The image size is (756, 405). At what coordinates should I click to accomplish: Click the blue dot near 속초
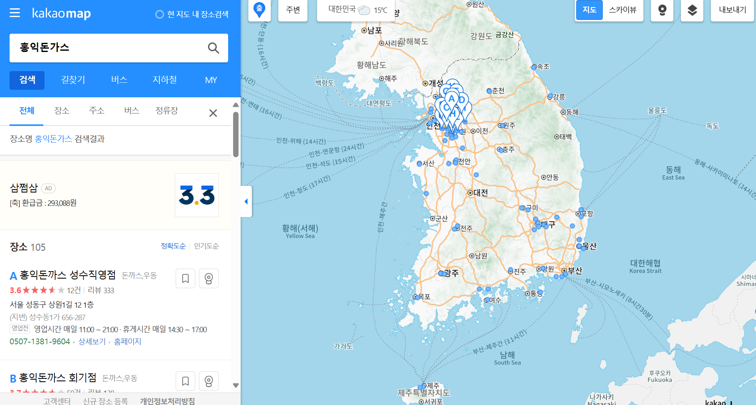pos(534,67)
